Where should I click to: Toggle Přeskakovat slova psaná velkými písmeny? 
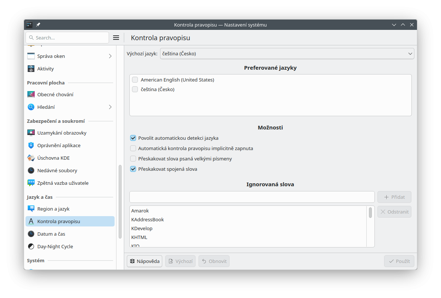[x=133, y=159]
